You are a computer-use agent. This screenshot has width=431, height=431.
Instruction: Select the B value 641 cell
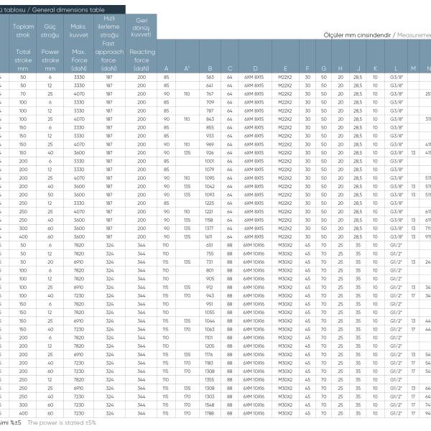point(210,85)
